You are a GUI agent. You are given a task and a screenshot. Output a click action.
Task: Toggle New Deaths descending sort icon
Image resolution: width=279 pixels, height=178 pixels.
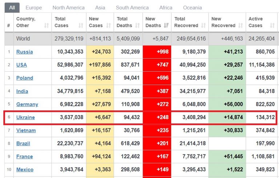pyautogui.click(x=166, y=26)
